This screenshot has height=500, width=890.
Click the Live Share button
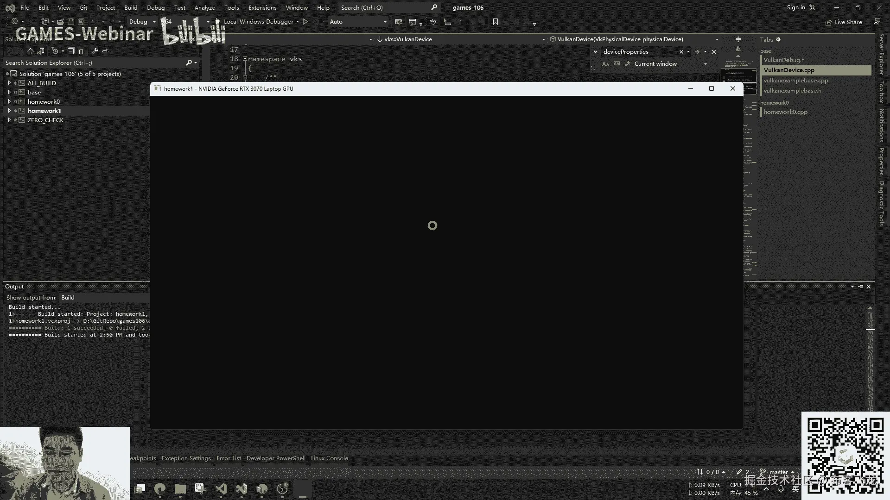pyautogui.click(x=844, y=22)
